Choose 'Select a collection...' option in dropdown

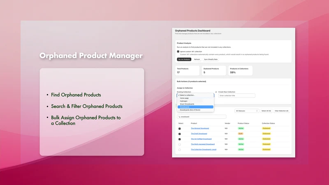click(x=195, y=95)
